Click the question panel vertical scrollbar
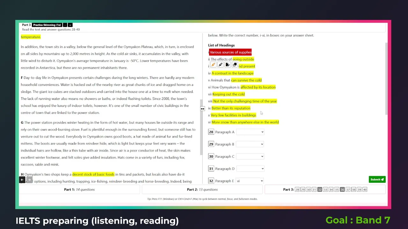The width and height of the screenshot is (408, 229). coord(387,79)
